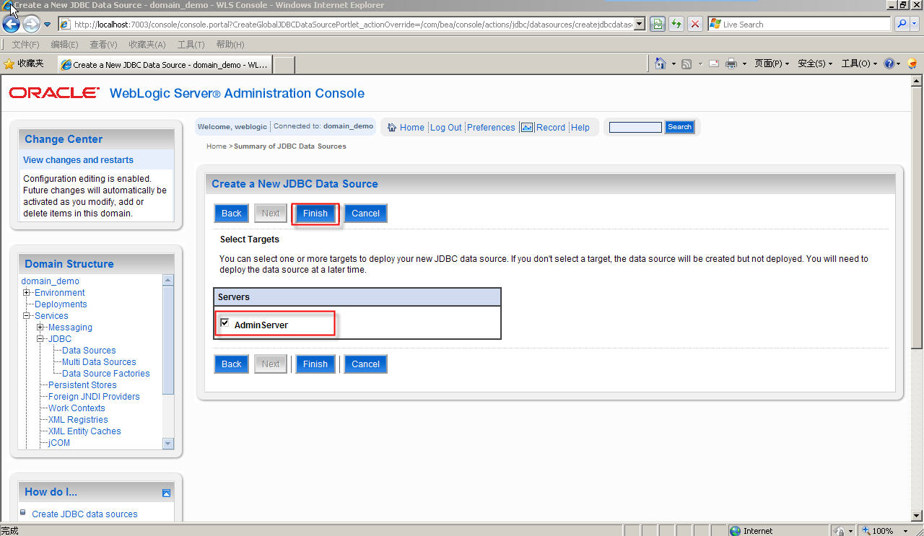Collapse the How do I... panel icon

166,493
